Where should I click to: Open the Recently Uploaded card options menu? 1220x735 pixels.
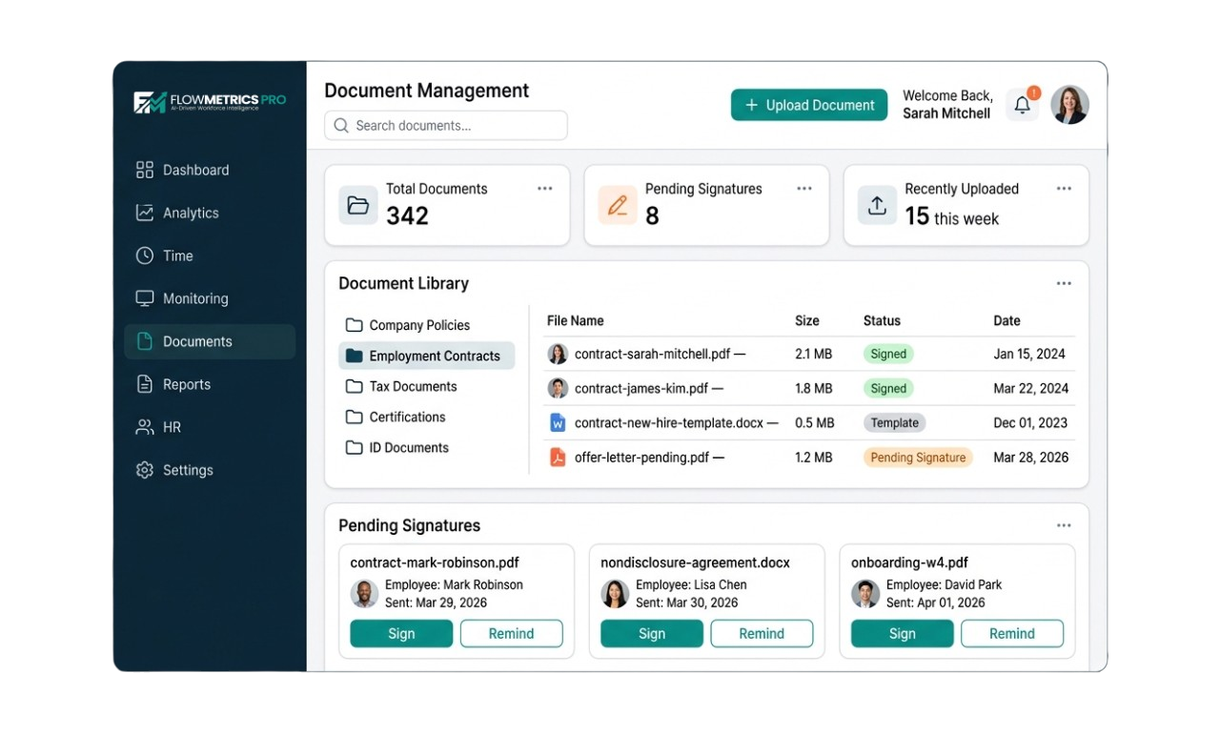point(1064,189)
